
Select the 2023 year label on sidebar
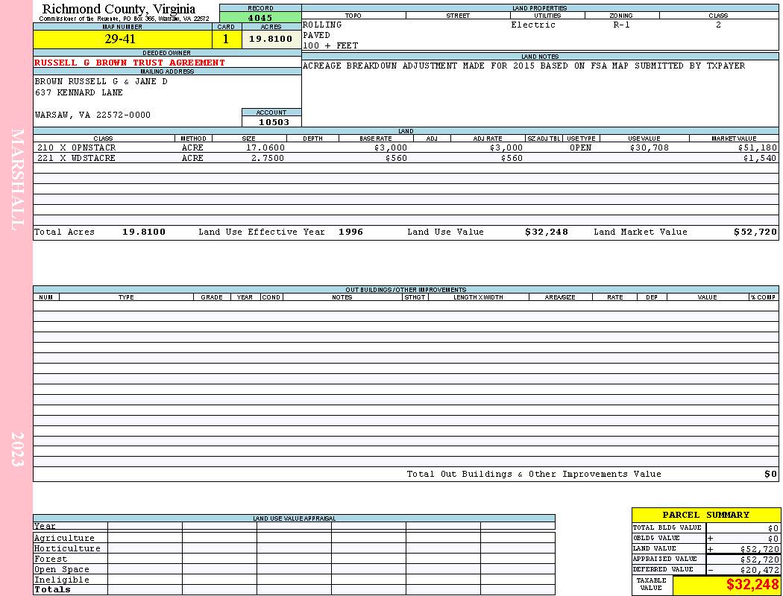[17, 449]
